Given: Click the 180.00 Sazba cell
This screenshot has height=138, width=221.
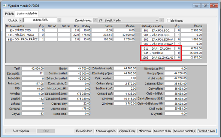Looking at the screenshot, I should [102, 39].
